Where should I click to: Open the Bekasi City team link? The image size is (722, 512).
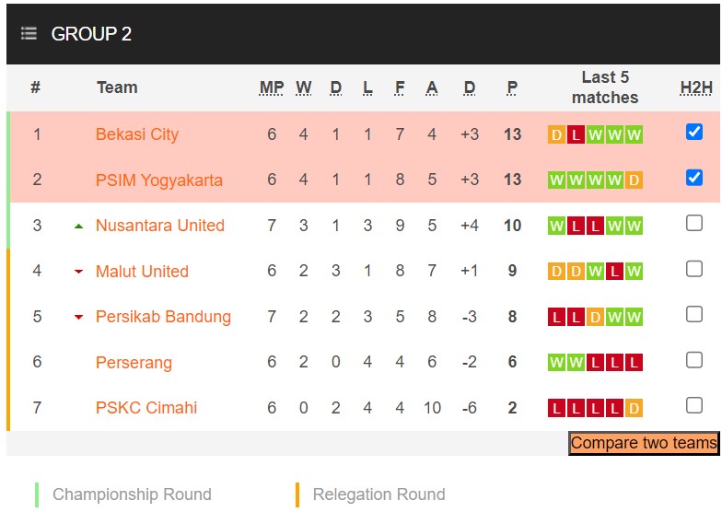(137, 134)
